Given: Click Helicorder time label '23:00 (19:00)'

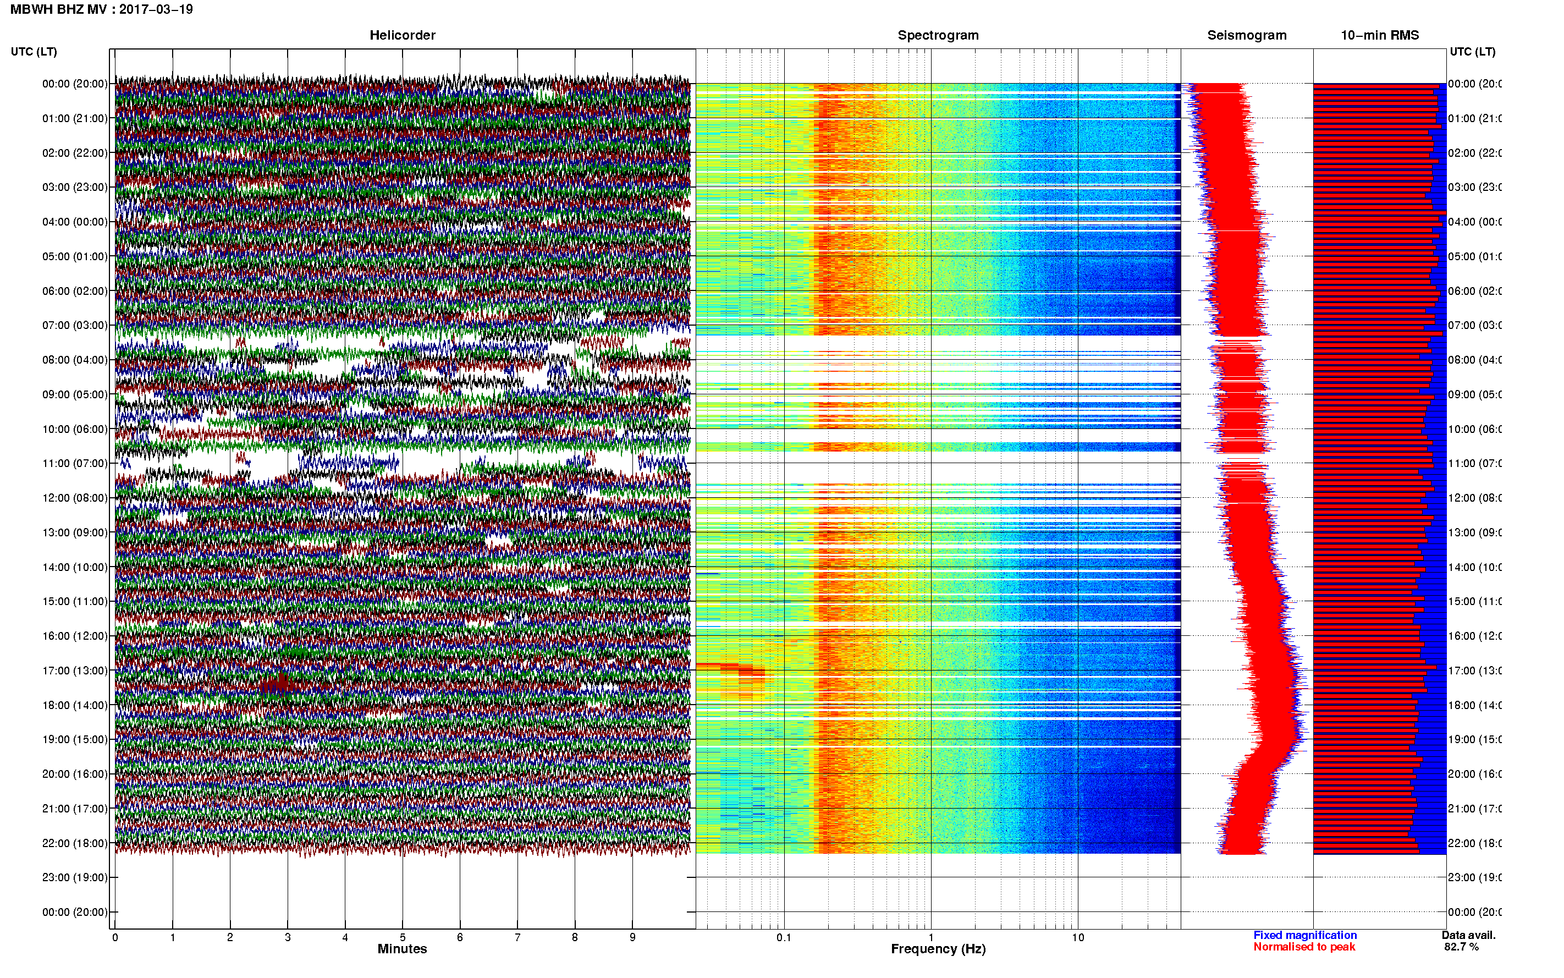Looking at the screenshot, I should point(75,878).
